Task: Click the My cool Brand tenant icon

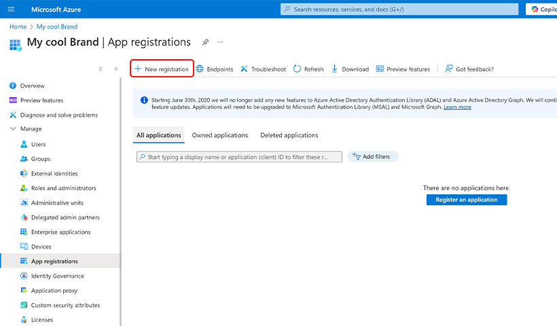Action: 15,45
